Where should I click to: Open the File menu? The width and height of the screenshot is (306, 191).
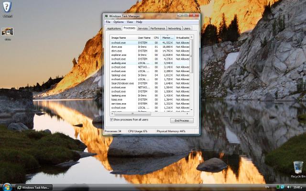108,22
